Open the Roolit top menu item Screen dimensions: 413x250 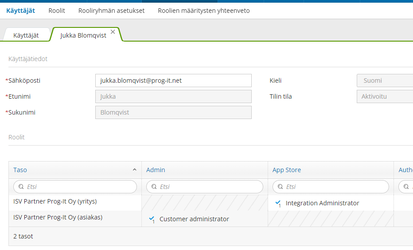[x=57, y=11]
